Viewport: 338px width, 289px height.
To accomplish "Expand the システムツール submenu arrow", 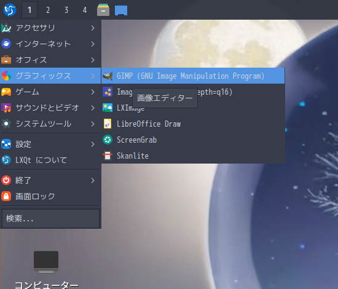I will coord(93,124).
